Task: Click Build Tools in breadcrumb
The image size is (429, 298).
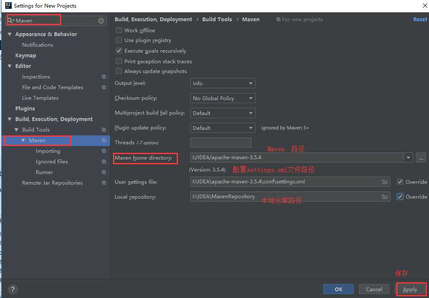Action: [x=217, y=20]
